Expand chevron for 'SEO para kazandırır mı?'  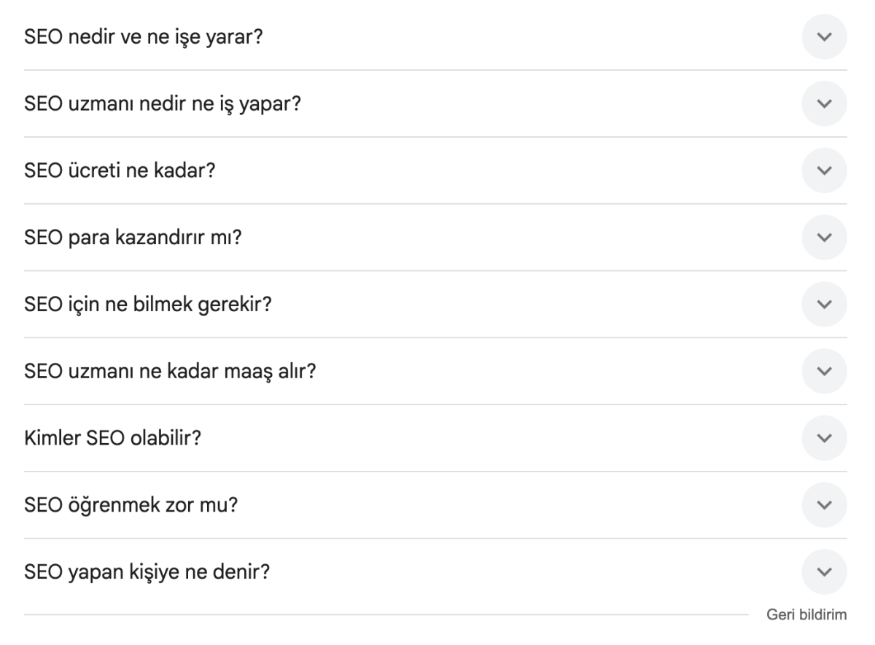pyautogui.click(x=825, y=238)
